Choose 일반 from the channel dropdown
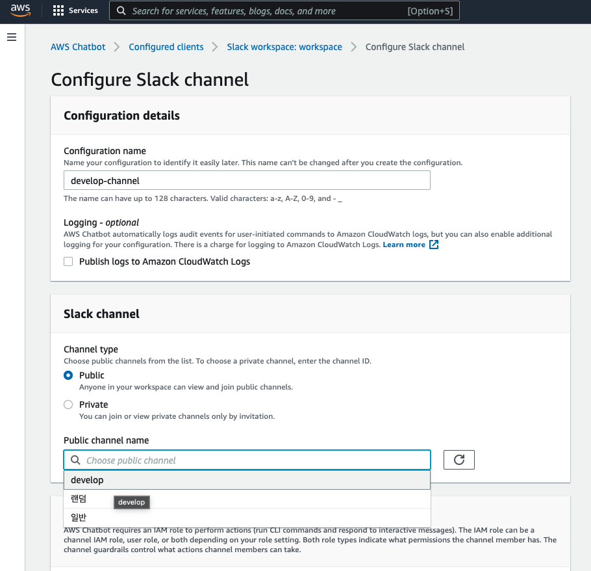Viewport: 591px width, 571px height. pyautogui.click(x=247, y=518)
